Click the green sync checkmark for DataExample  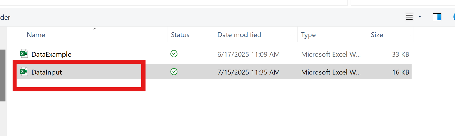coord(174,54)
